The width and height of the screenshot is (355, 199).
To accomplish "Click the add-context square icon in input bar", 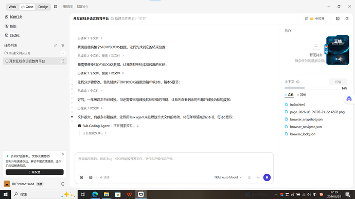I will pos(81,177).
